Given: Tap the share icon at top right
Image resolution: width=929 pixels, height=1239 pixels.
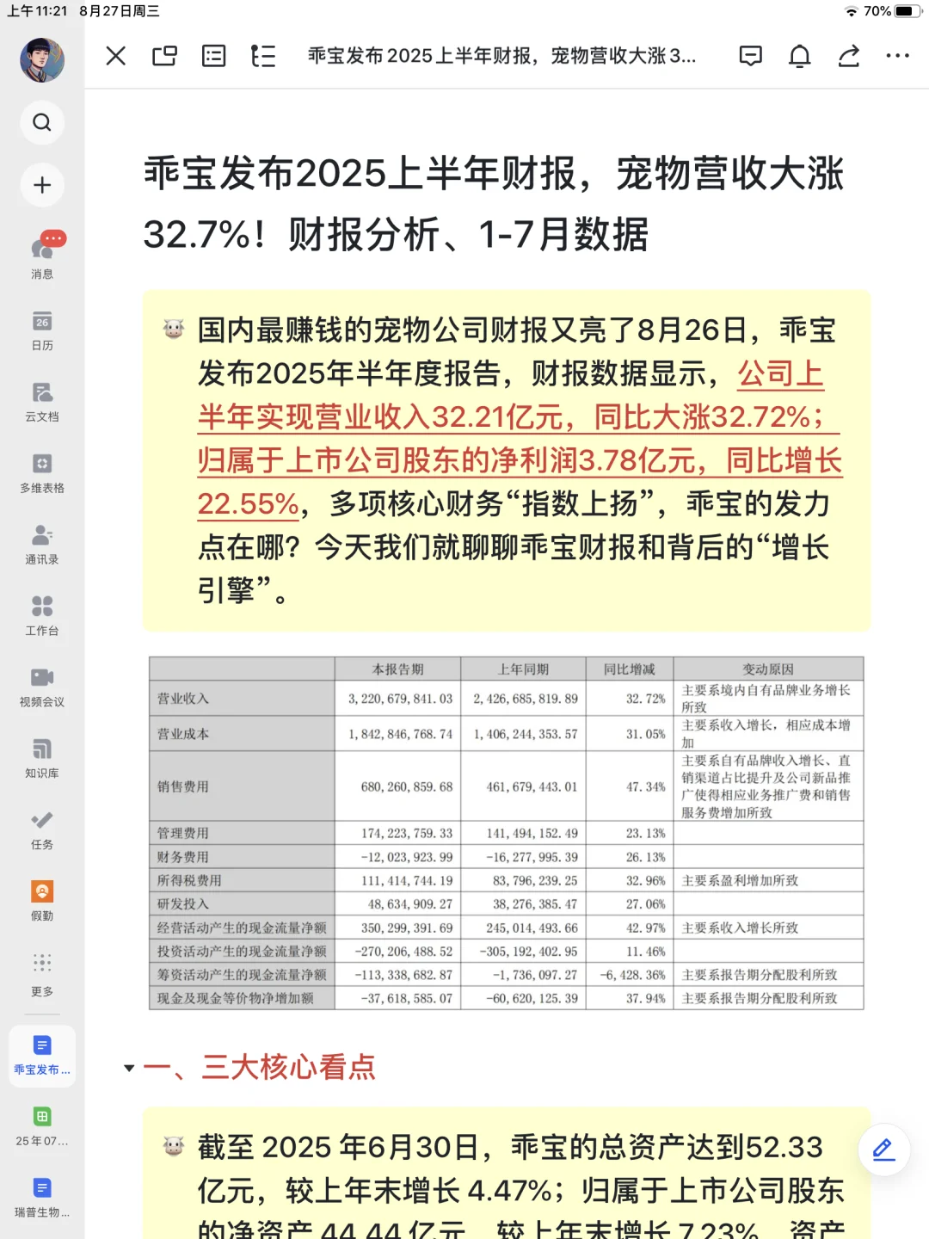Looking at the screenshot, I should (x=848, y=56).
